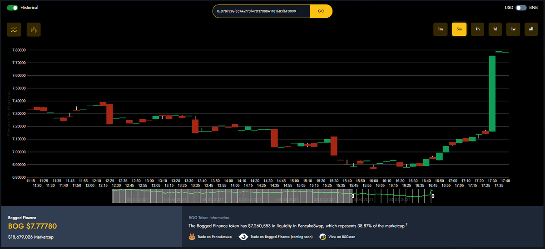Select the all timeframe

click(x=531, y=29)
